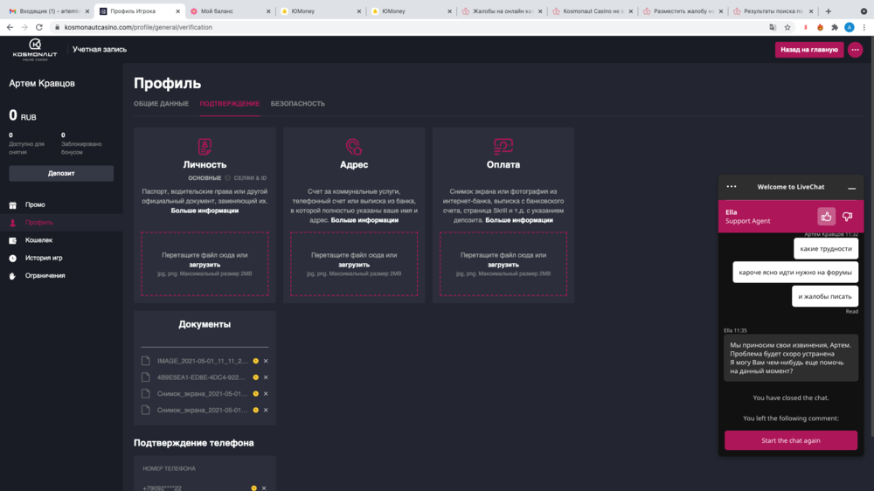The image size is (874, 491).
Task: Delete the IMAGE_2021-05-01 document
Action: [266, 361]
